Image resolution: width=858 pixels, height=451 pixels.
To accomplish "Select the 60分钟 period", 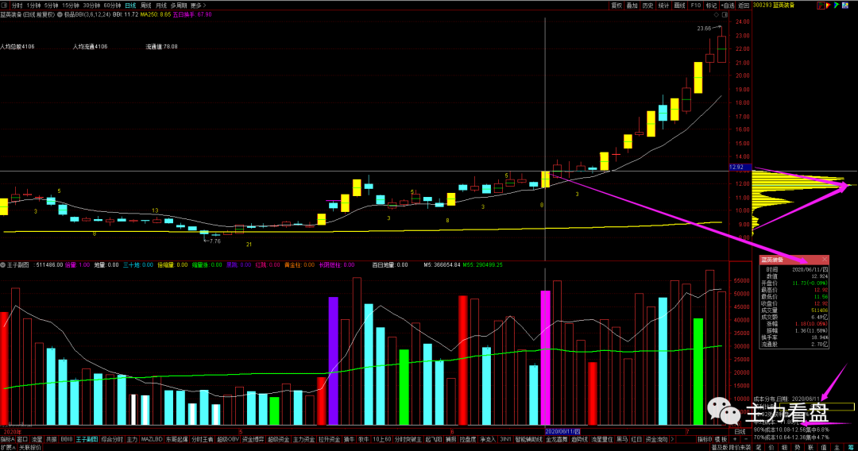I will (x=112, y=6).
